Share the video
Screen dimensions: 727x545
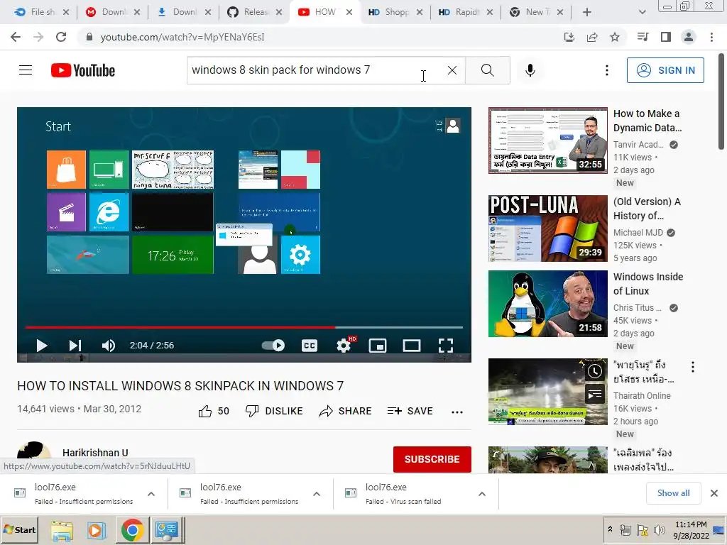[x=346, y=411]
